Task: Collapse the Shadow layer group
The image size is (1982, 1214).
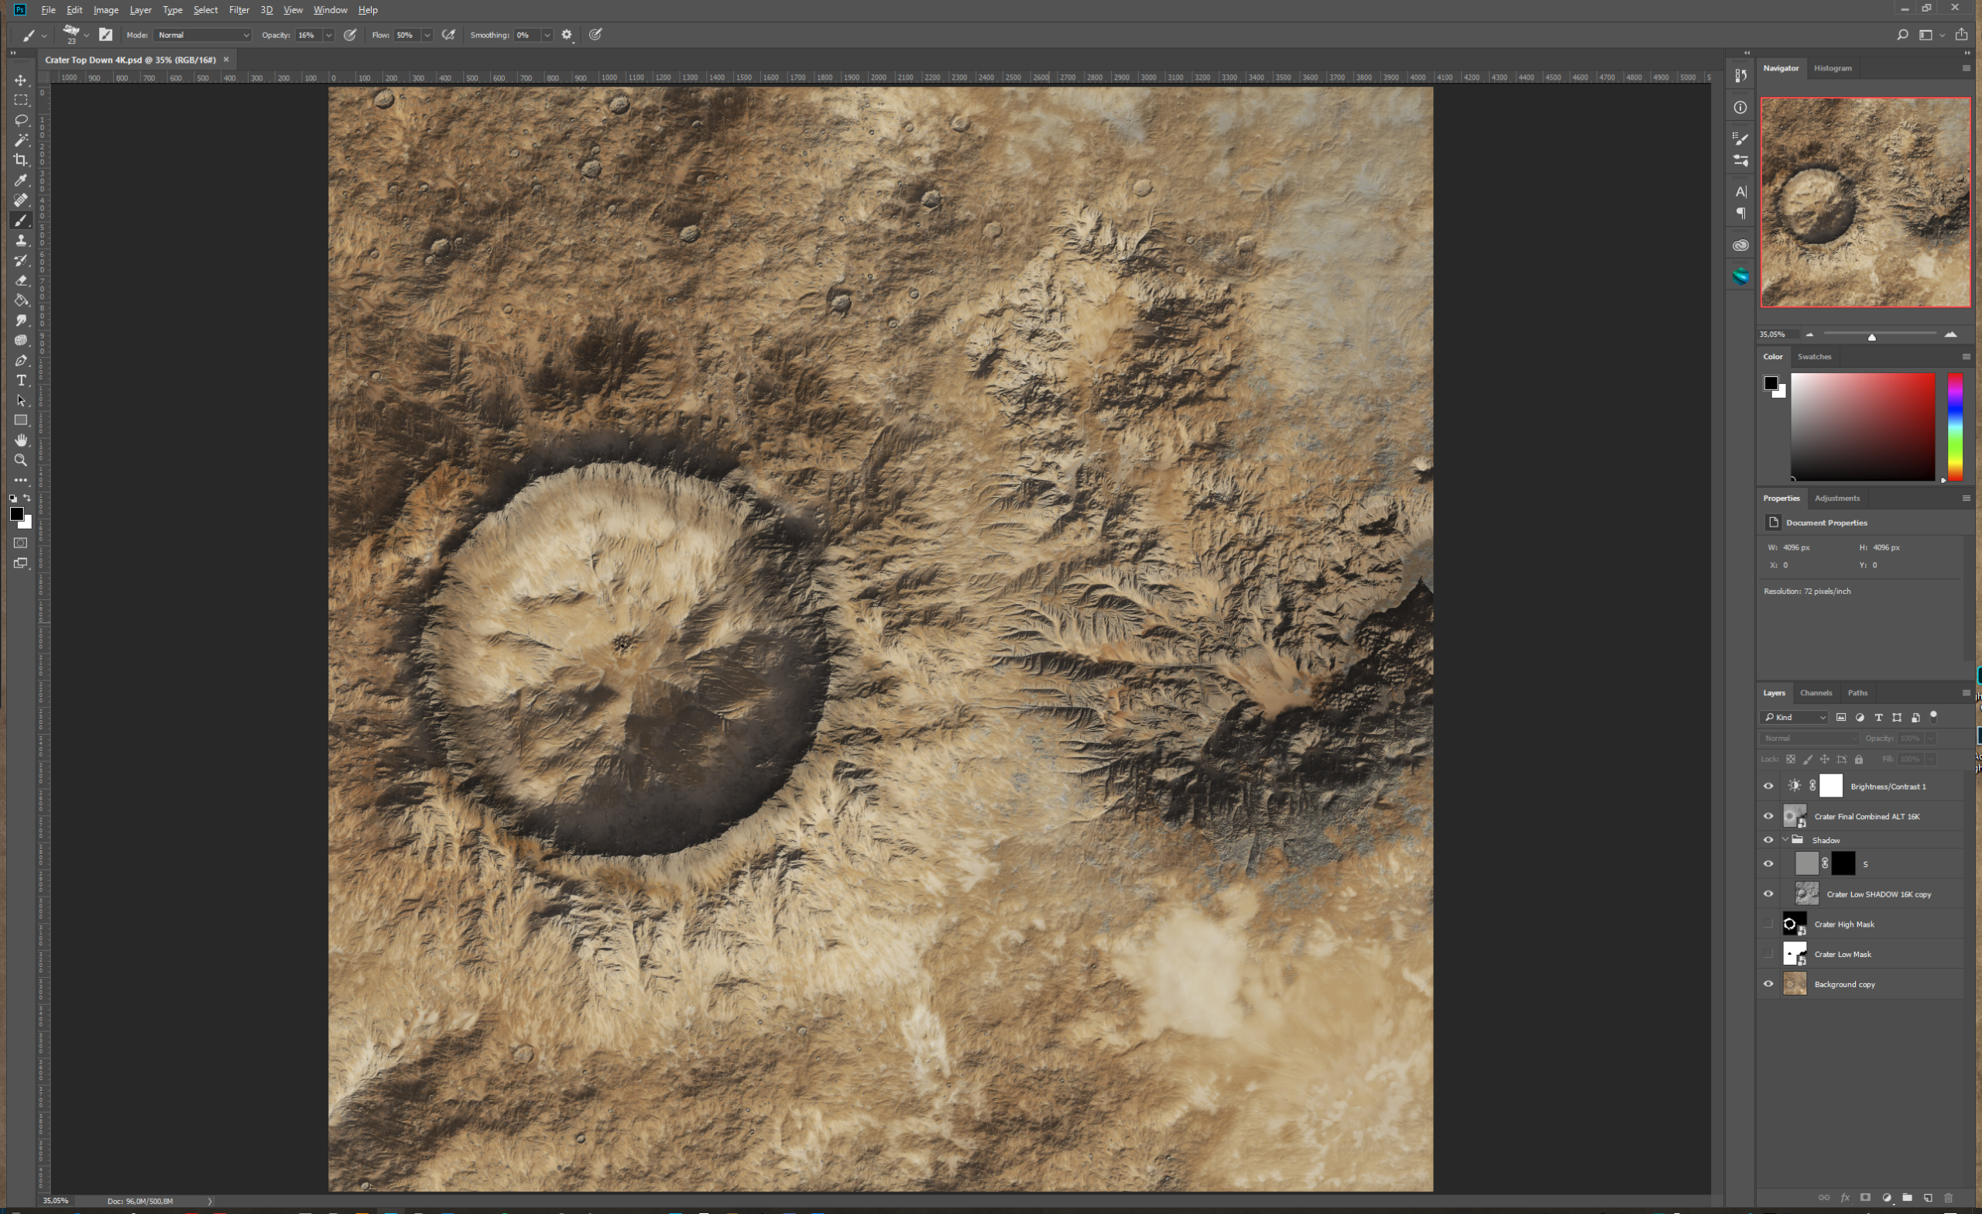Action: (x=1785, y=839)
